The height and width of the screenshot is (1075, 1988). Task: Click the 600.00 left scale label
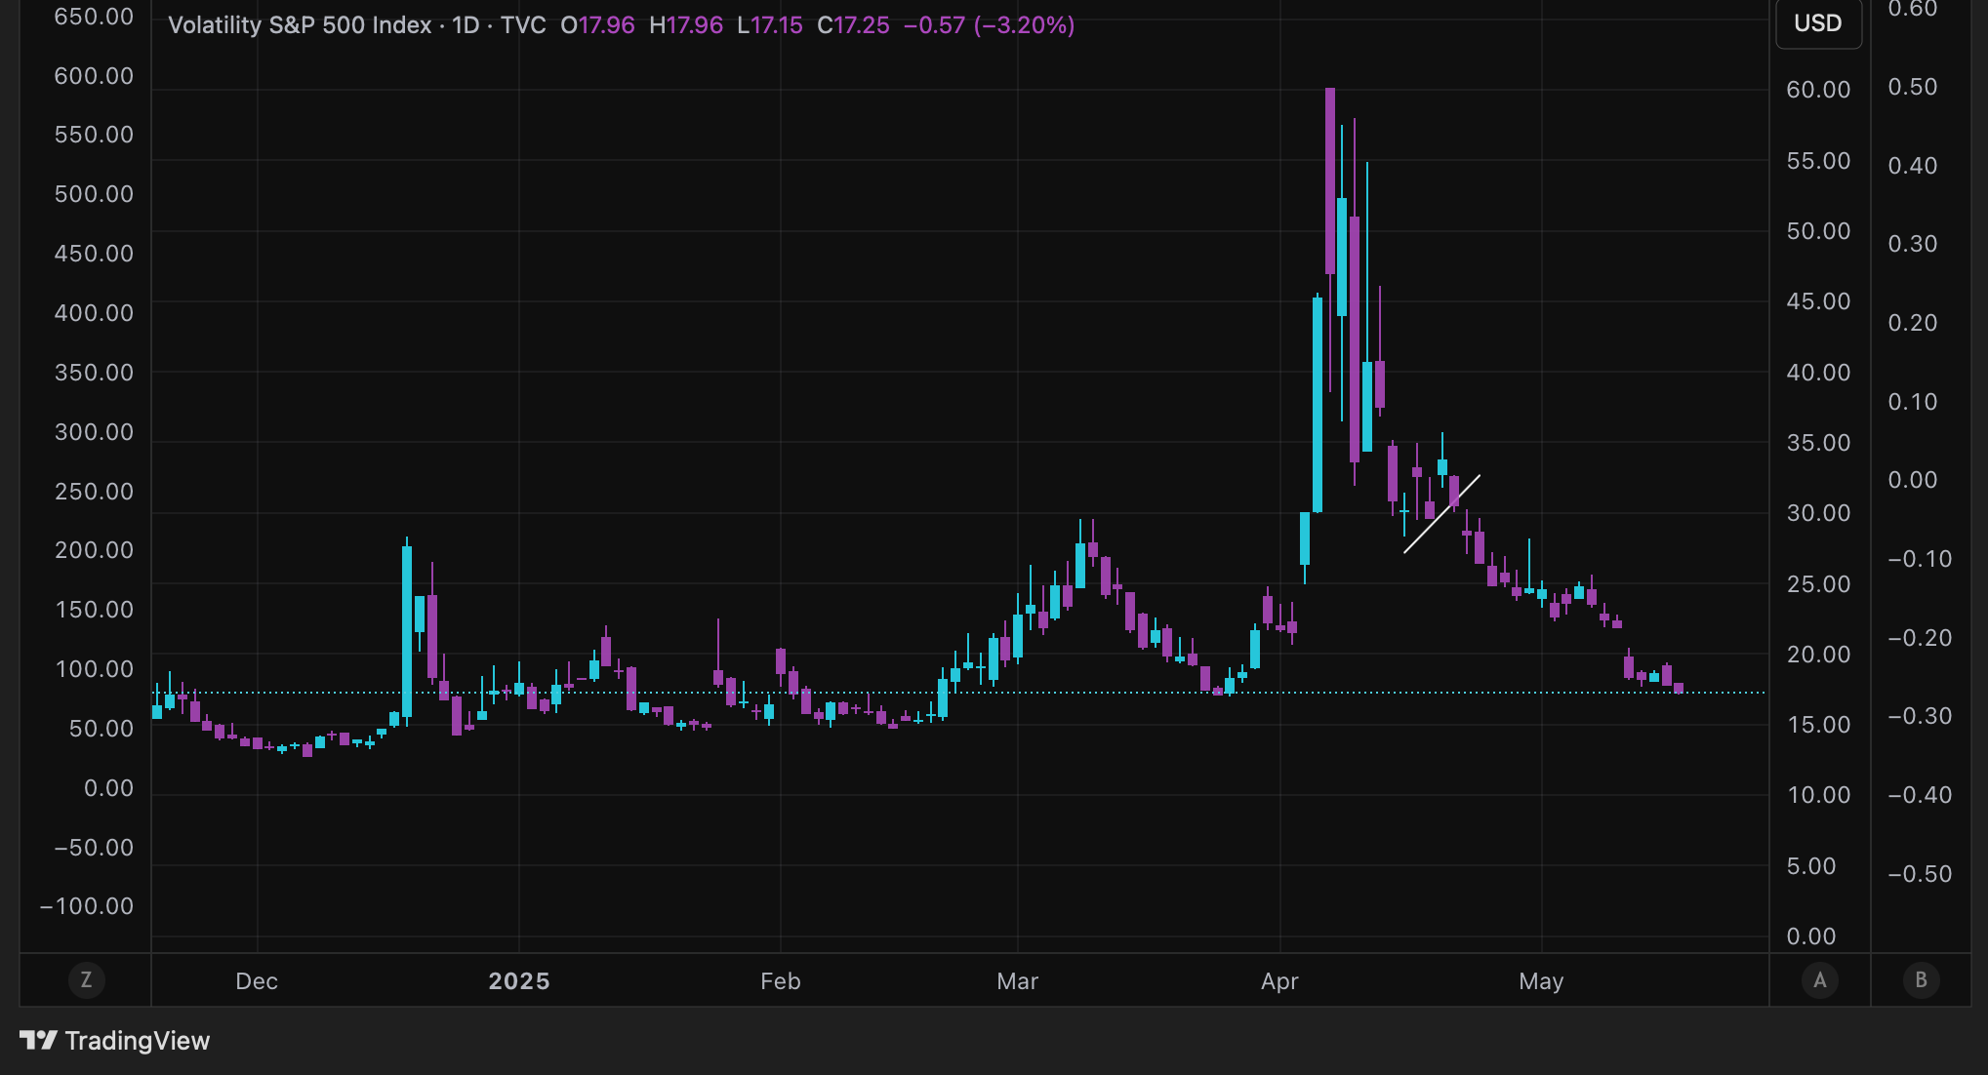click(x=94, y=76)
